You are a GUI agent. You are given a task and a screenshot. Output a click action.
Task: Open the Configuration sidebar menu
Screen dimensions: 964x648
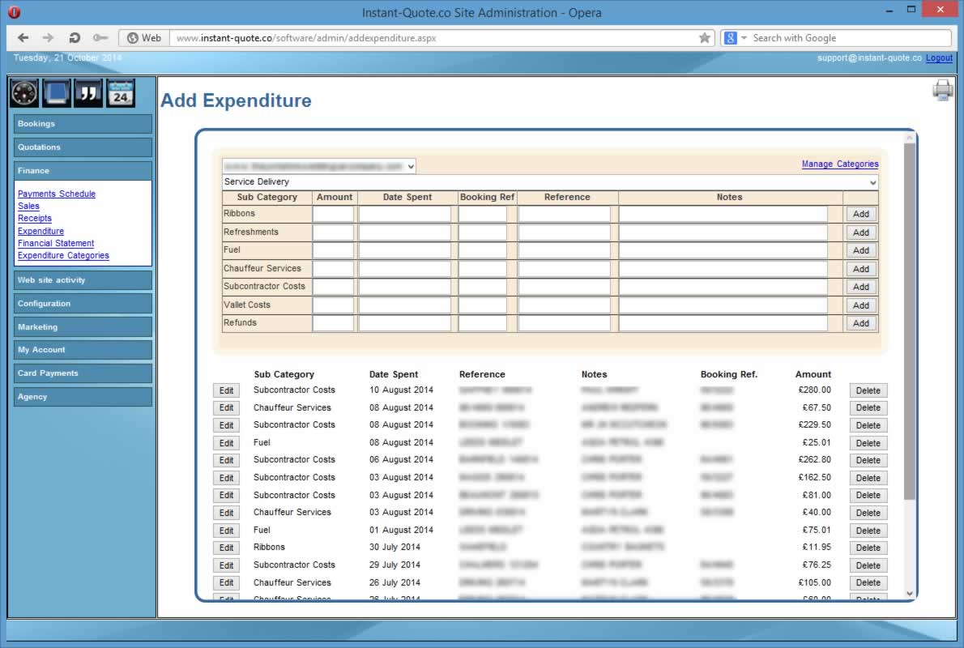(83, 304)
